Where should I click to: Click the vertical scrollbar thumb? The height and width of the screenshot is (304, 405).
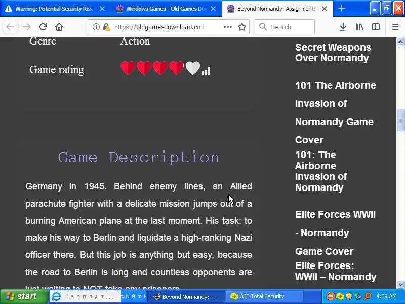(400, 121)
